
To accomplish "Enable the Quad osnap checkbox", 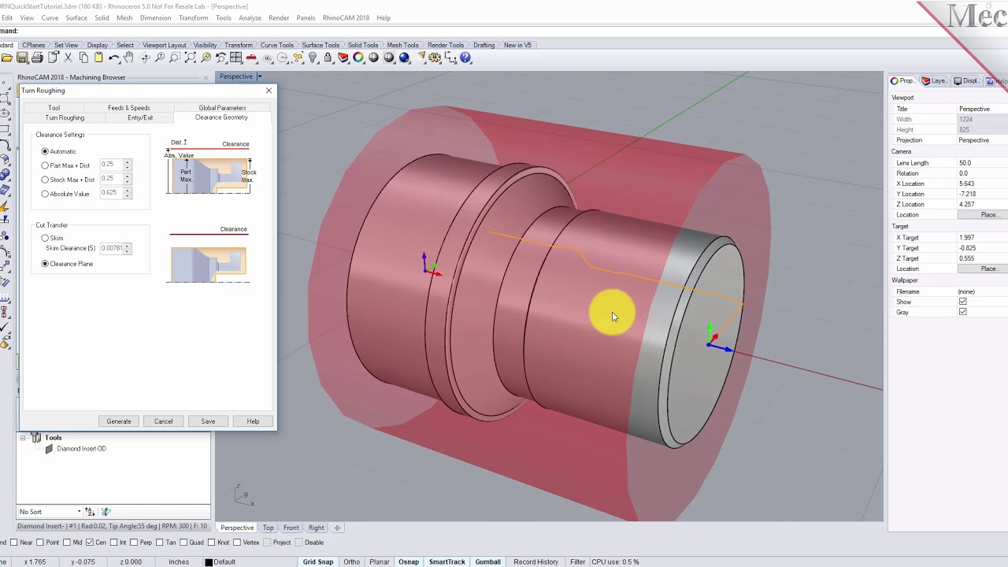I will 183,543.
